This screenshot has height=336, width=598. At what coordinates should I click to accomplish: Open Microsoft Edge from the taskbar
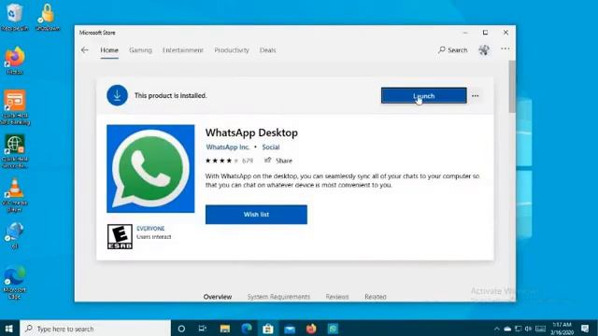pyautogui.click(x=247, y=329)
